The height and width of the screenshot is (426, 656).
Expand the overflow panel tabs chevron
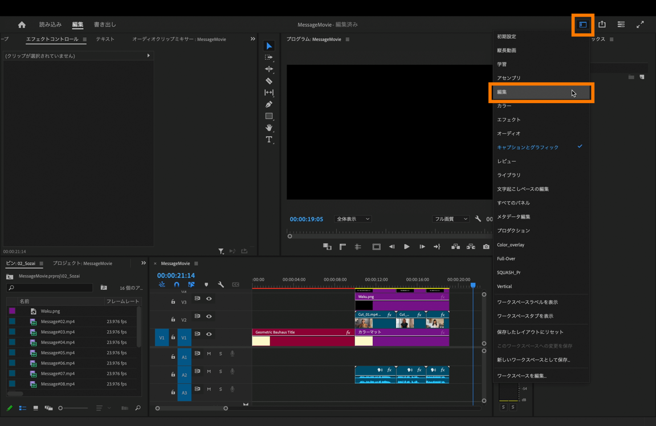pos(252,39)
